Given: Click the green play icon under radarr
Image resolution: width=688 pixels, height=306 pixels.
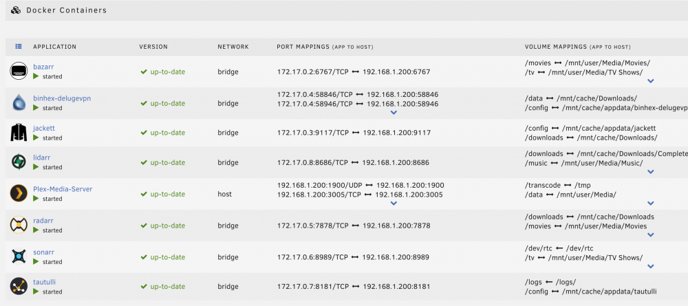Looking at the screenshot, I should pos(36,230).
